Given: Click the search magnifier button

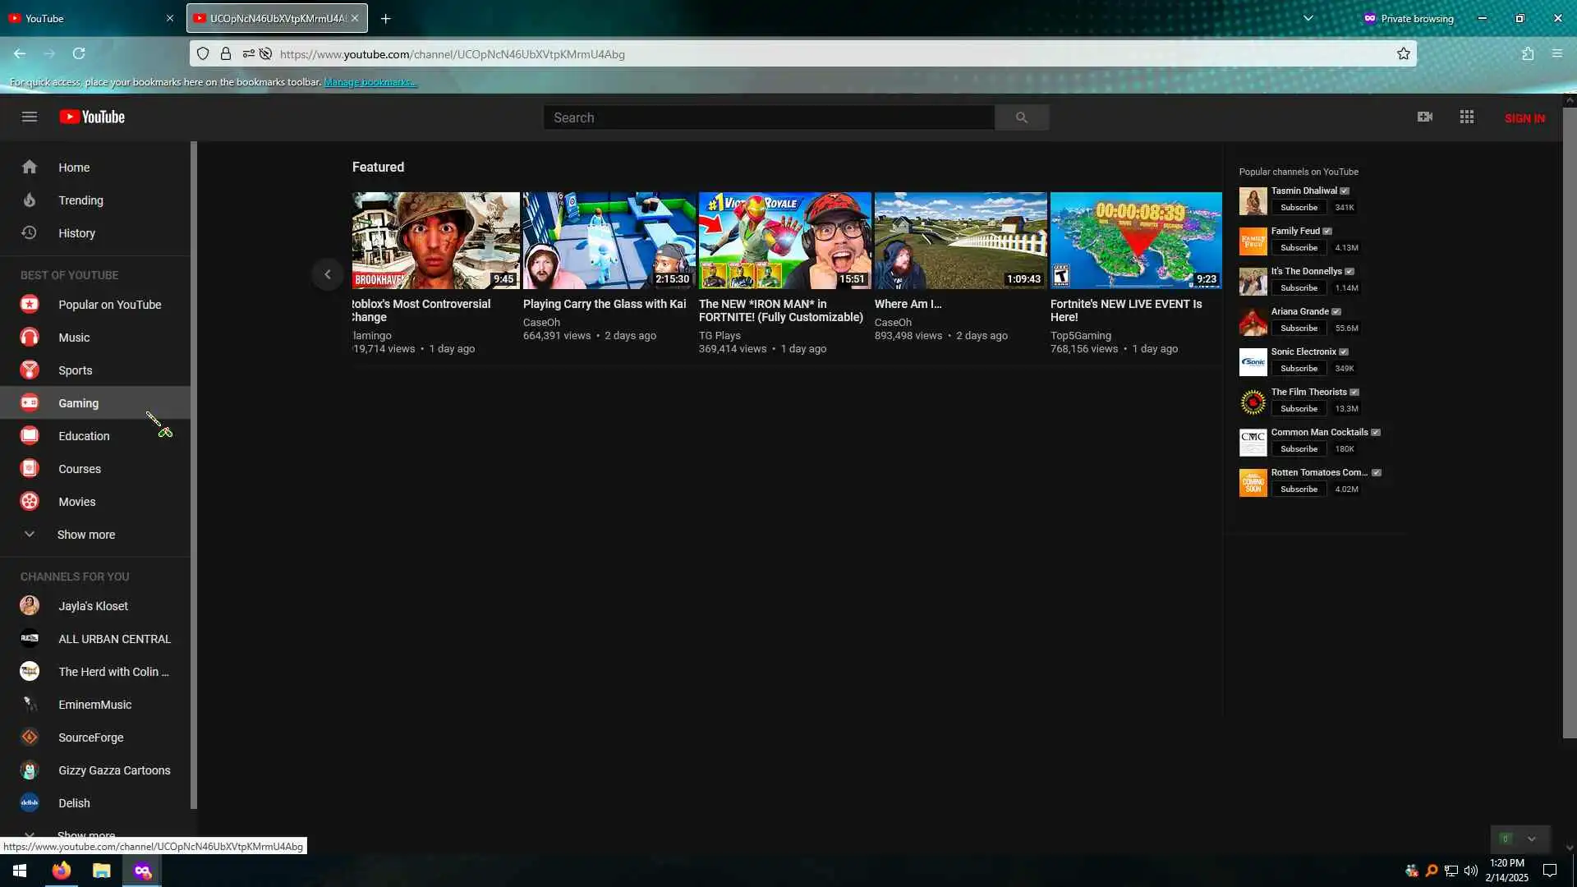Looking at the screenshot, I should tap(1021, 117).
